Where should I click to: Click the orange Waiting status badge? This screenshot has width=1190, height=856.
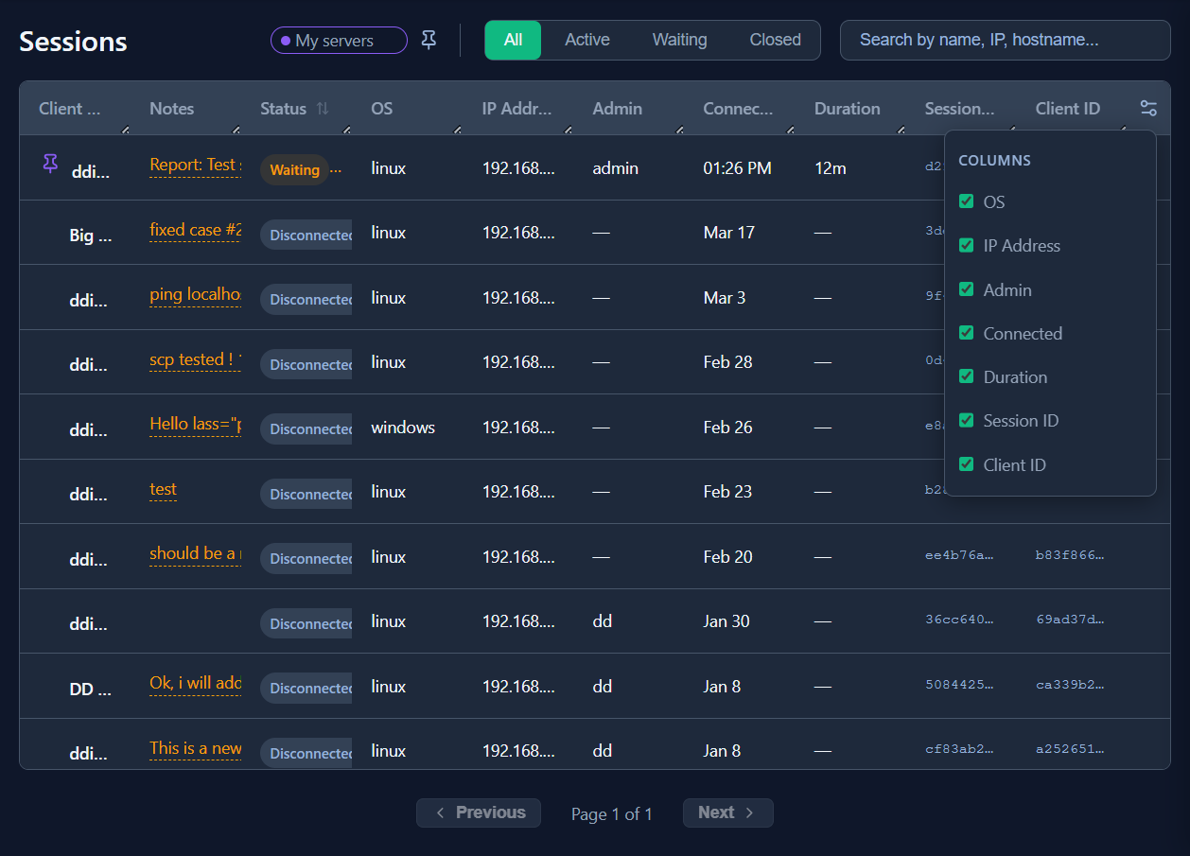tap(294, 170)
